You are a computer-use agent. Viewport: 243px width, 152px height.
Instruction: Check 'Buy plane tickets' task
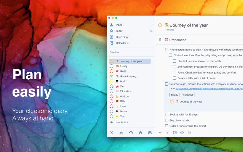(167, 120)
